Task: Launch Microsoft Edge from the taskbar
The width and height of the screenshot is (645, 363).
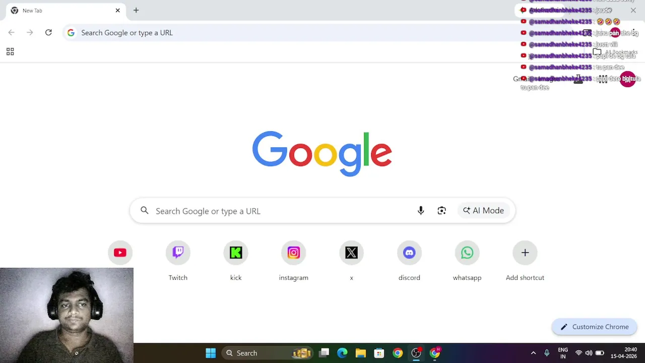Action: pyautogui.click(x=342, y=353)
